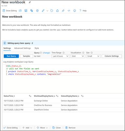Image resolution: width=125 pixels, height=131 pixels.
Task: Select the SharePoint Online cell
Action: (41, 110)
